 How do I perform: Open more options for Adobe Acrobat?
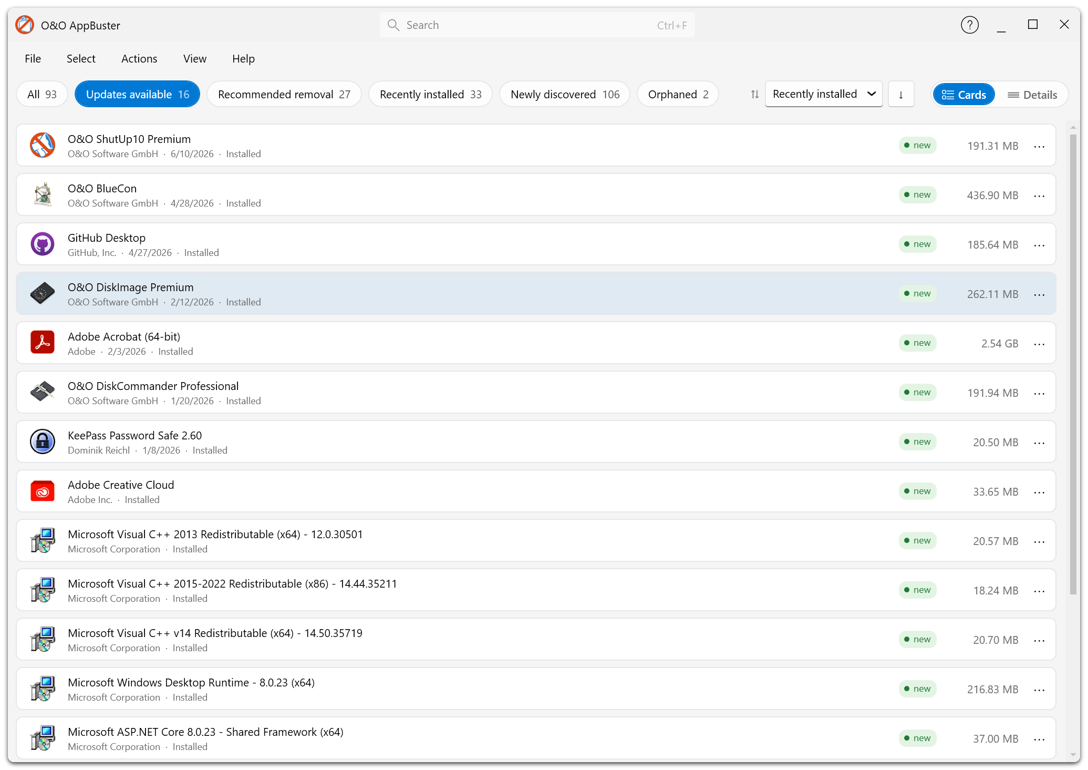coord(1039,344)
